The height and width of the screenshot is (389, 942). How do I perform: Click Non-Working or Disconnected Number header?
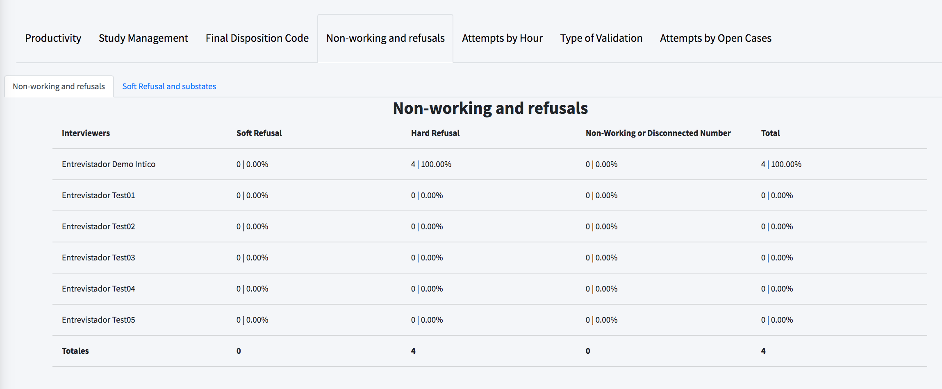(658, 133)
